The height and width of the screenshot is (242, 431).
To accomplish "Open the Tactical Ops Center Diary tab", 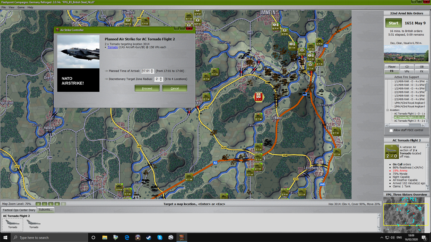I will pyautogui.click(x=19, y=210).
